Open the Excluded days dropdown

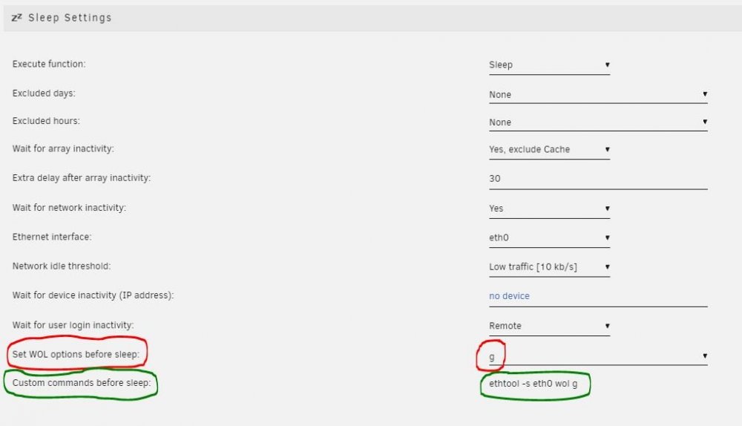click(x=598, y=94)
